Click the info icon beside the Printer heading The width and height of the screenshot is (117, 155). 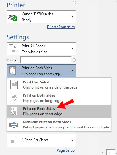pyautogui.click(x=74, y=3)
